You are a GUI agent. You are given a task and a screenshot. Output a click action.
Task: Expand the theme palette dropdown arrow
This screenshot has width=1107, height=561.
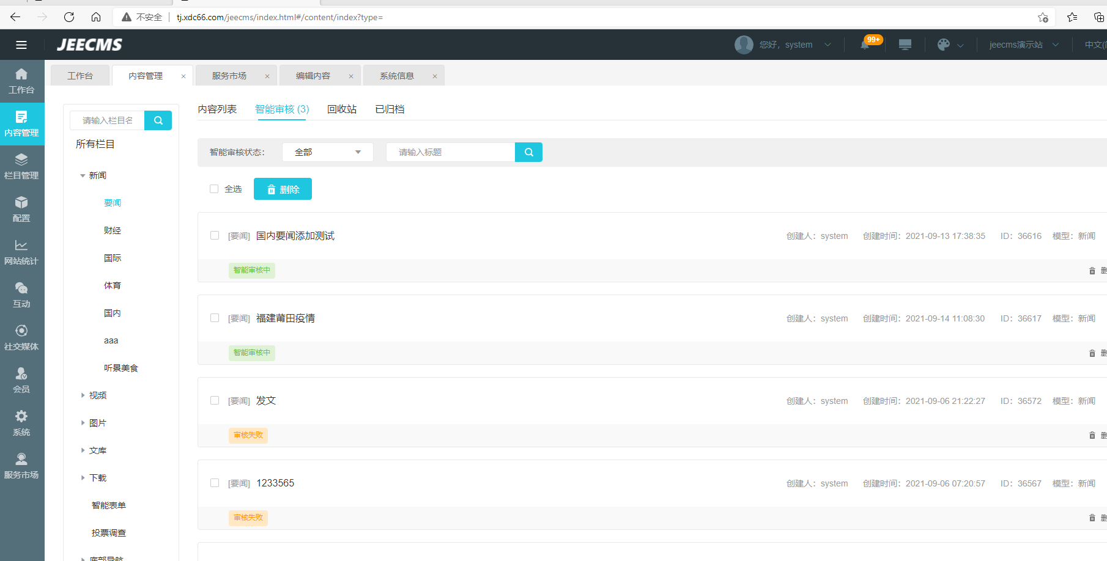tap(960, 45)
